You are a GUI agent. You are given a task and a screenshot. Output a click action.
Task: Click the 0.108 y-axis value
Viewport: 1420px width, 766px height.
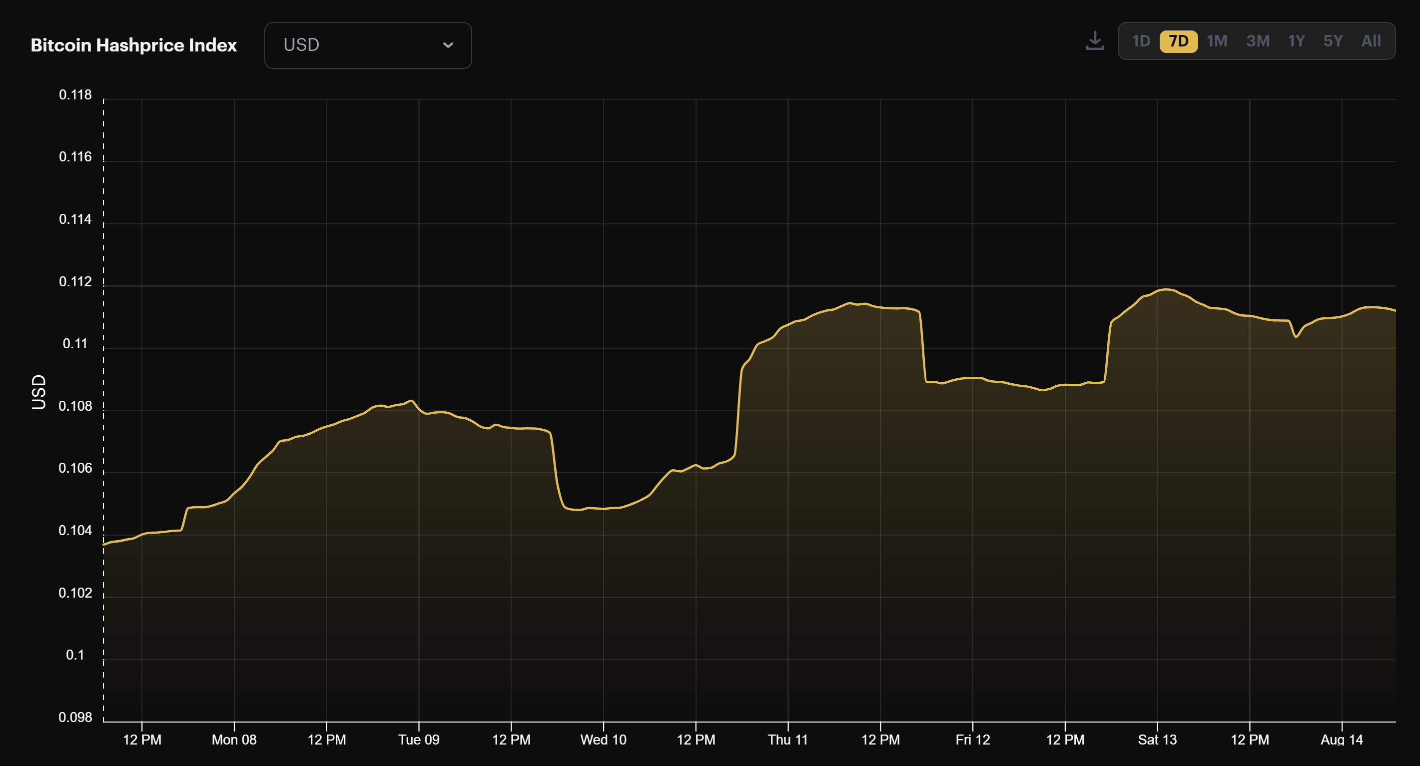(75, 406)
